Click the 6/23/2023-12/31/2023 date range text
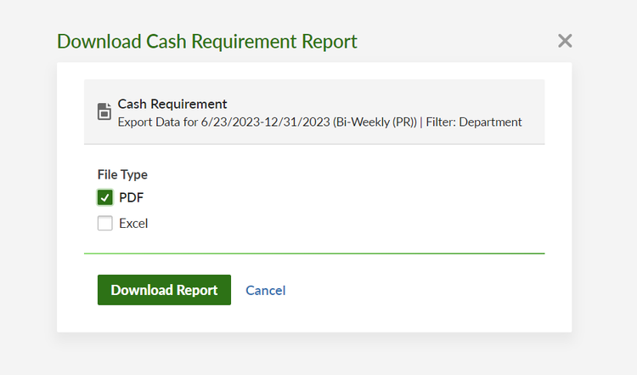 (265, 122)
